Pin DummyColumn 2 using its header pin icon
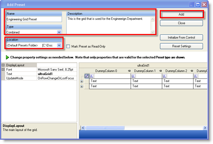213x144 pixels. [x=192, y=71]
